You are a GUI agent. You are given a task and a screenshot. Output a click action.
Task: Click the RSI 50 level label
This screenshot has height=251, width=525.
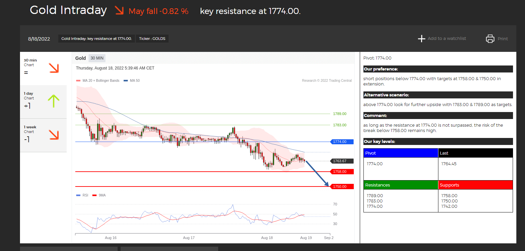pos(335,214)
